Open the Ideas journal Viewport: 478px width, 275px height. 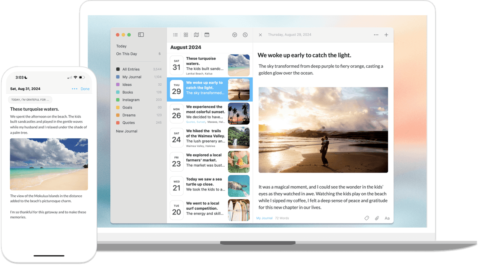139,84
